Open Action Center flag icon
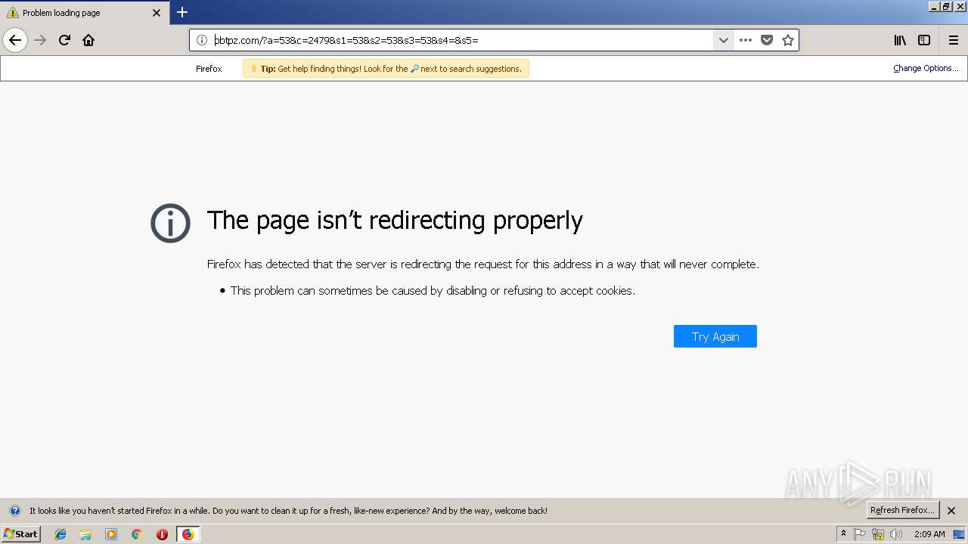Screen dimensions: 968x544 [x=860, y=534]
